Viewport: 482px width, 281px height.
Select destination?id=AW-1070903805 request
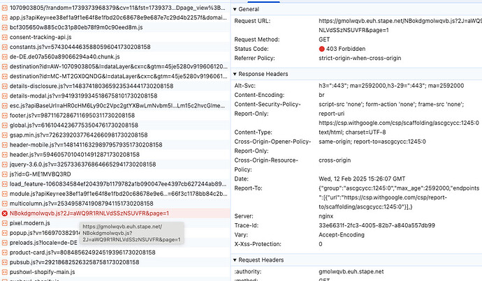point(115,66)
